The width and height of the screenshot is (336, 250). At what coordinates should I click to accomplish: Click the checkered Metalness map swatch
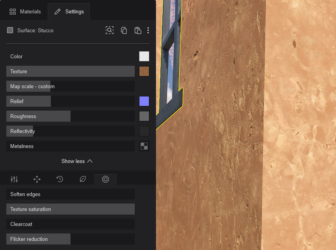click(x=144, y=146)
